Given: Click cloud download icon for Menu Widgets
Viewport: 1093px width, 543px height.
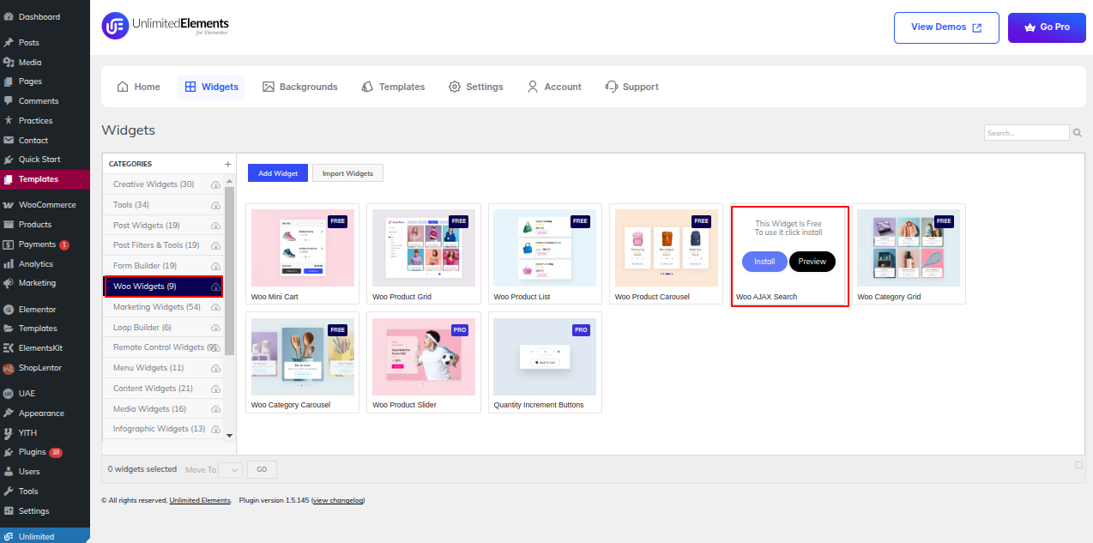Looking at the screenshot, I should pos(215,369).
